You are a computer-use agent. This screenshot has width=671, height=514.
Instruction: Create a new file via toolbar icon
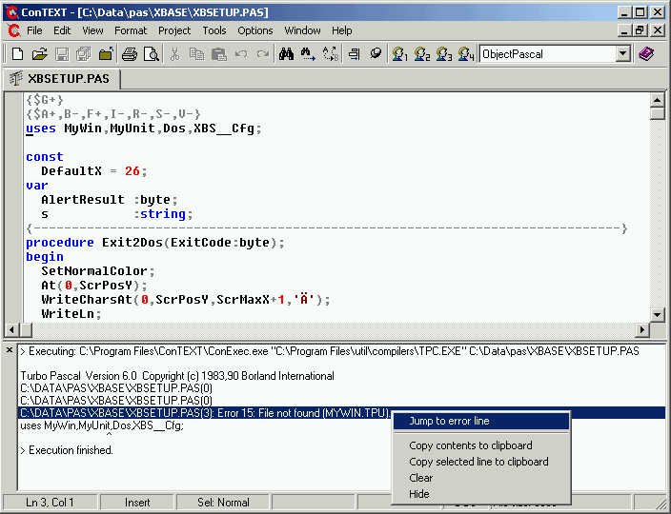[17, 54]
